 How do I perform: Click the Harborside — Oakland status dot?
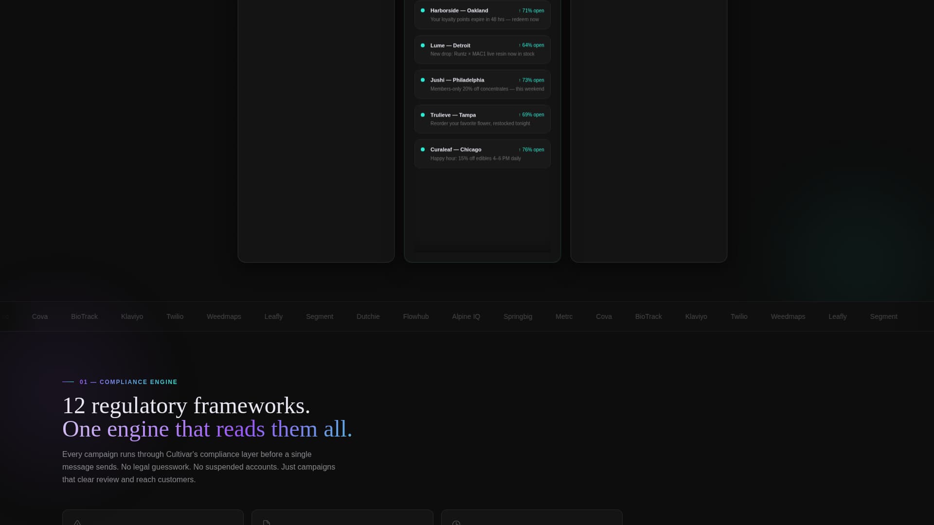click(422, 10)
